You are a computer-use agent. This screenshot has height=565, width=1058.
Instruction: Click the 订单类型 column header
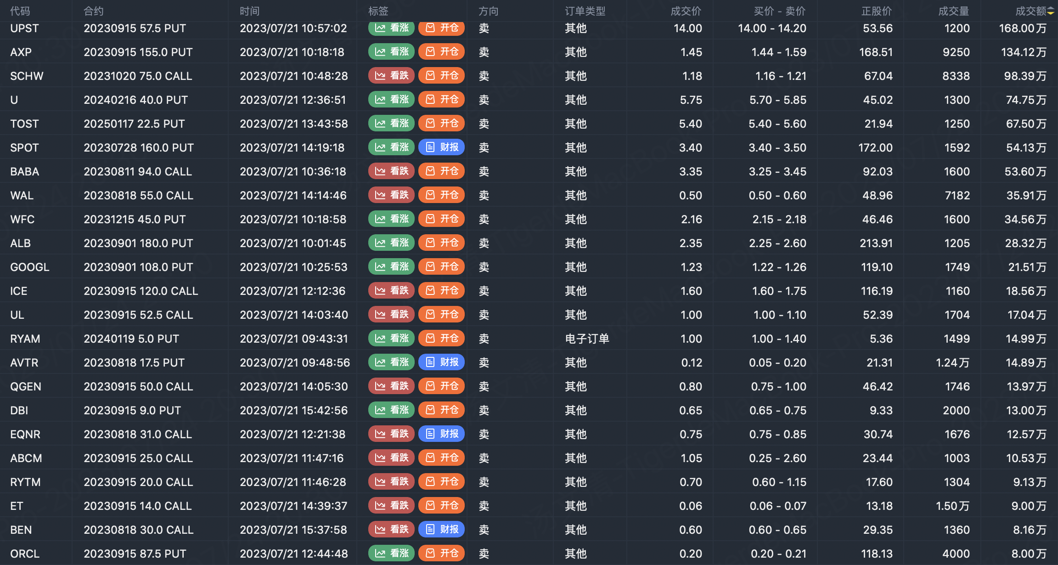click(585, 11)
